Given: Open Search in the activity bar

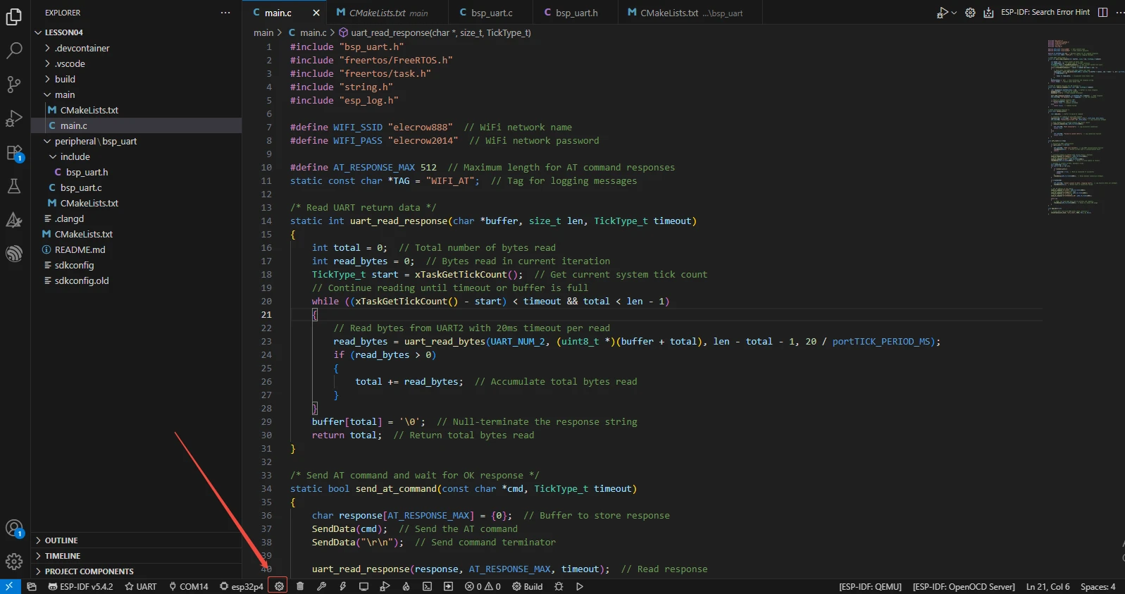Looking at the screenshot, I should tap(14, 51).
